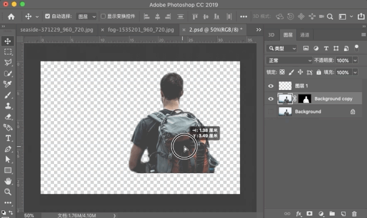
Task: Select the Quick Selection tool
Action: coord(7,73)
